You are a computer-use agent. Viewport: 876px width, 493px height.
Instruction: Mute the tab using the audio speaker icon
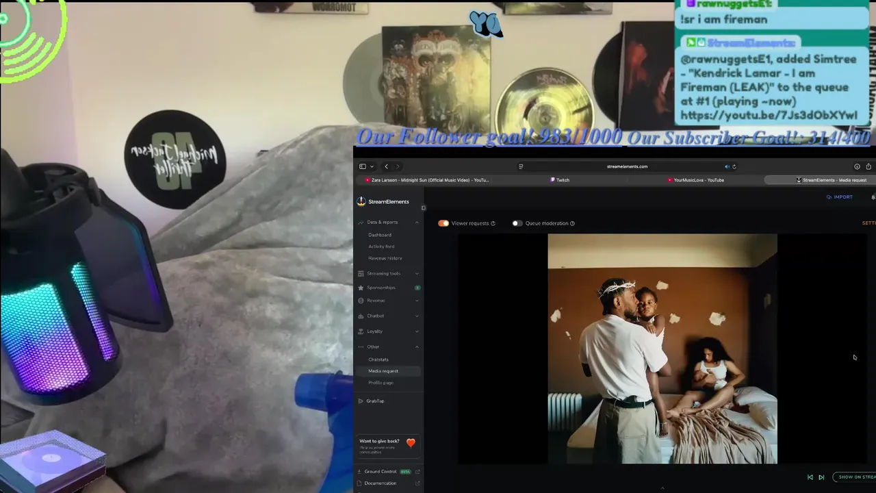point(727,166)
